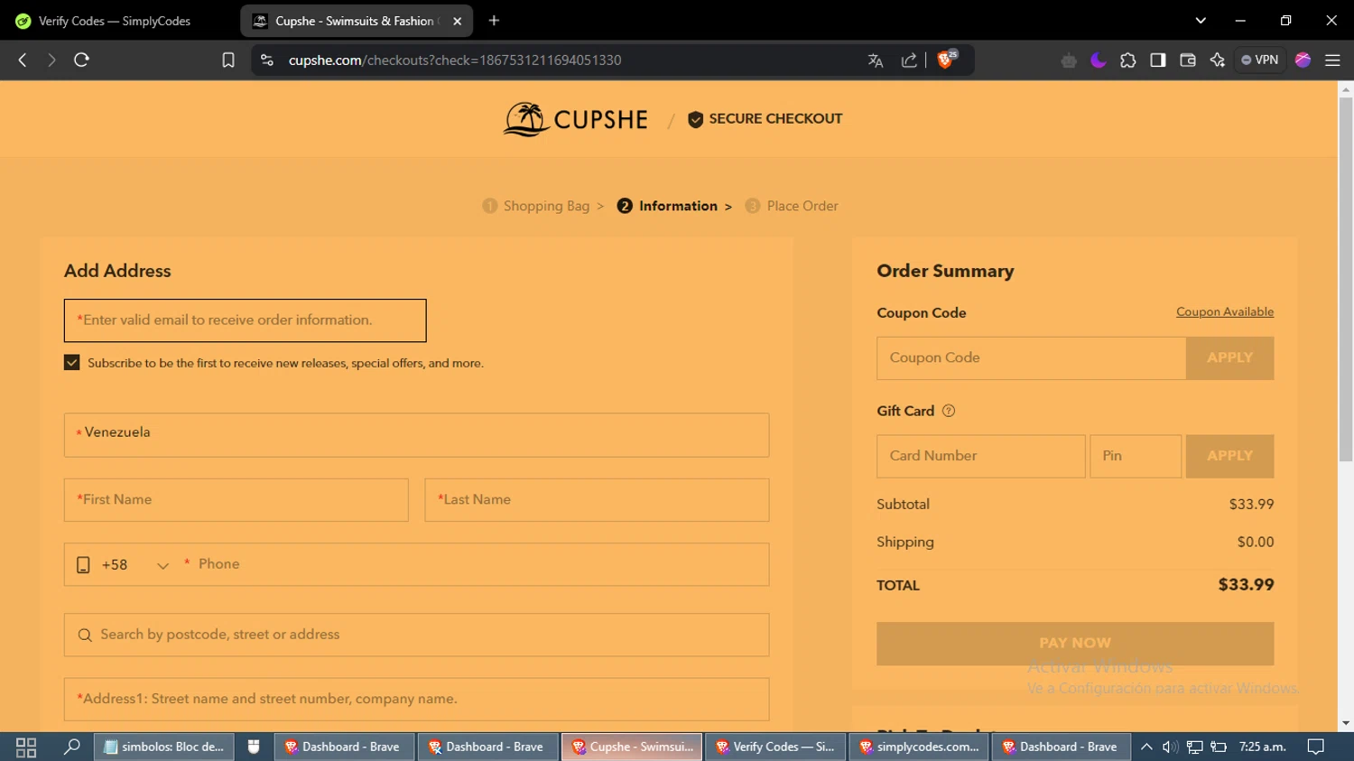Image resolution: width=1354 pixels, height=761 pixels.
Task: Apply the coupon code
Action: click(x=1229, y=358)
